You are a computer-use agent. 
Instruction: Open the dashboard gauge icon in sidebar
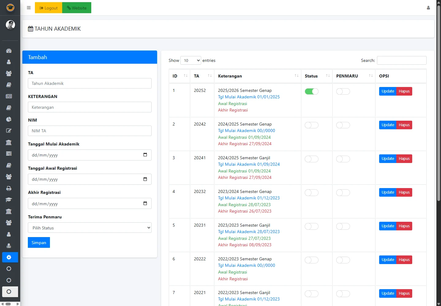click(9, 51)
